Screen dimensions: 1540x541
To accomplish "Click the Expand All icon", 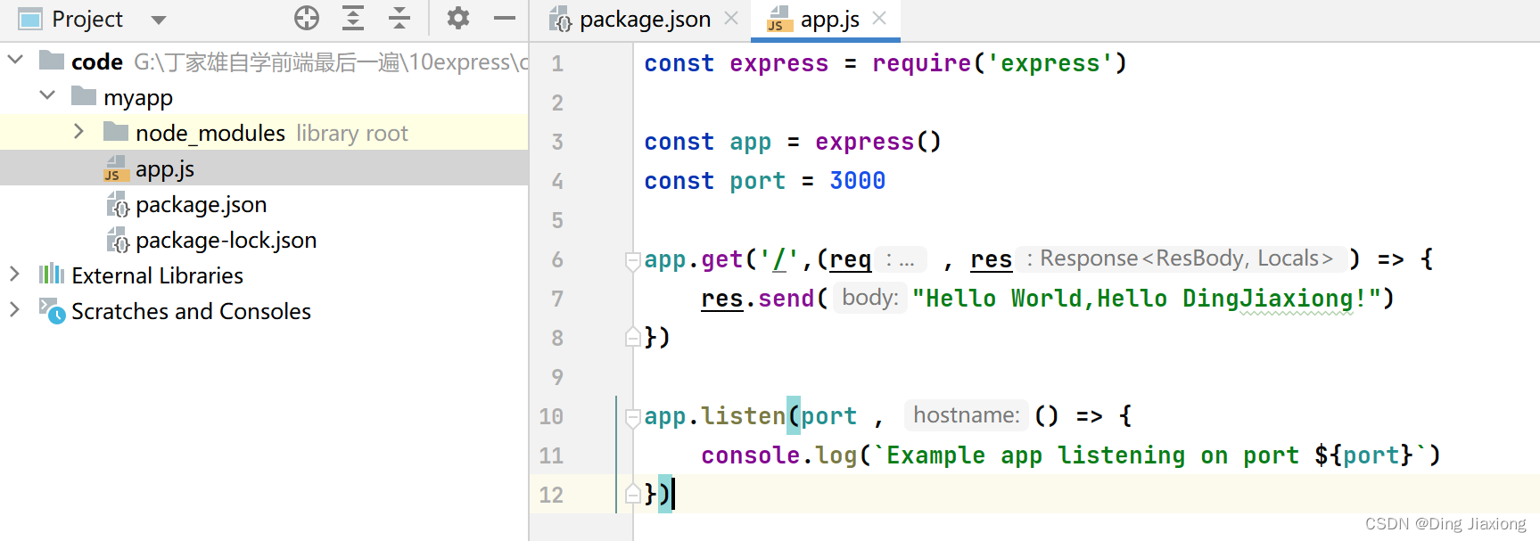I will (353, 18).
